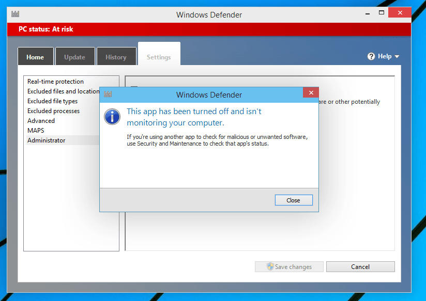Close the main Windows Defender window

pos(400,12)
